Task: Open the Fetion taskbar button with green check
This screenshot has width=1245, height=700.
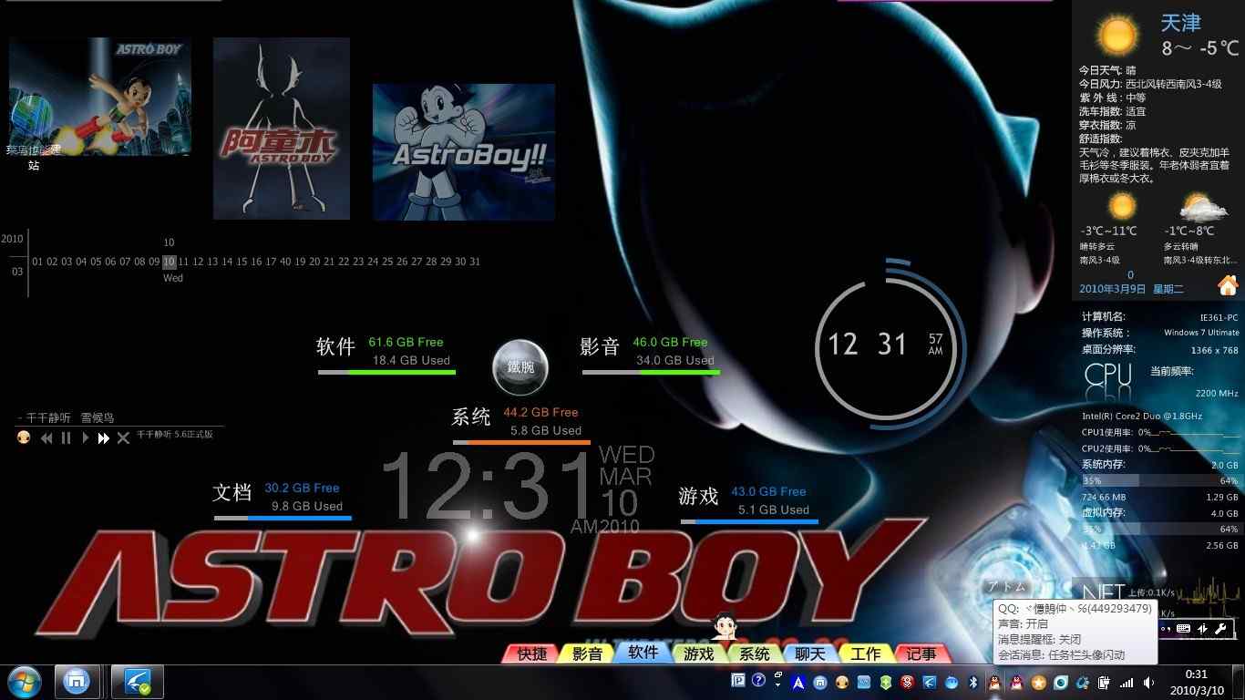Action: point(138,682)
